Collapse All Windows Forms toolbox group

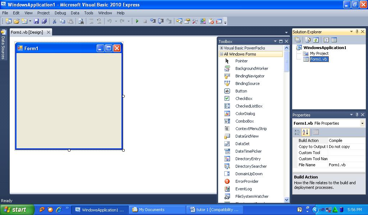(221, 54)
